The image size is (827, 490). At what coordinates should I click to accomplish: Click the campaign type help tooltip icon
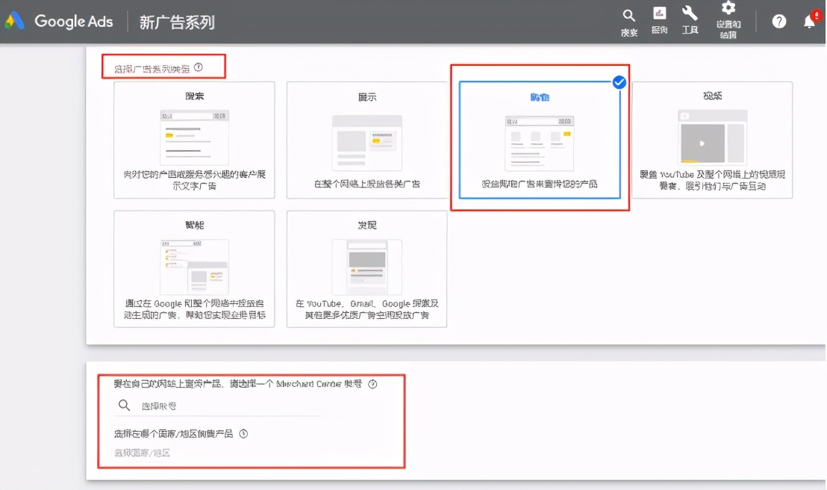[x=197, y=66]
